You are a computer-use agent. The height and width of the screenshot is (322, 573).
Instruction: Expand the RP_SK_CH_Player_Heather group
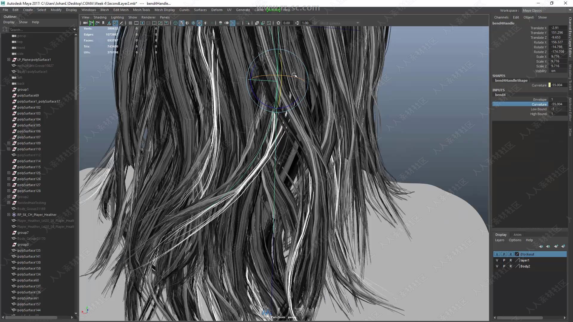tap(9, 214)
